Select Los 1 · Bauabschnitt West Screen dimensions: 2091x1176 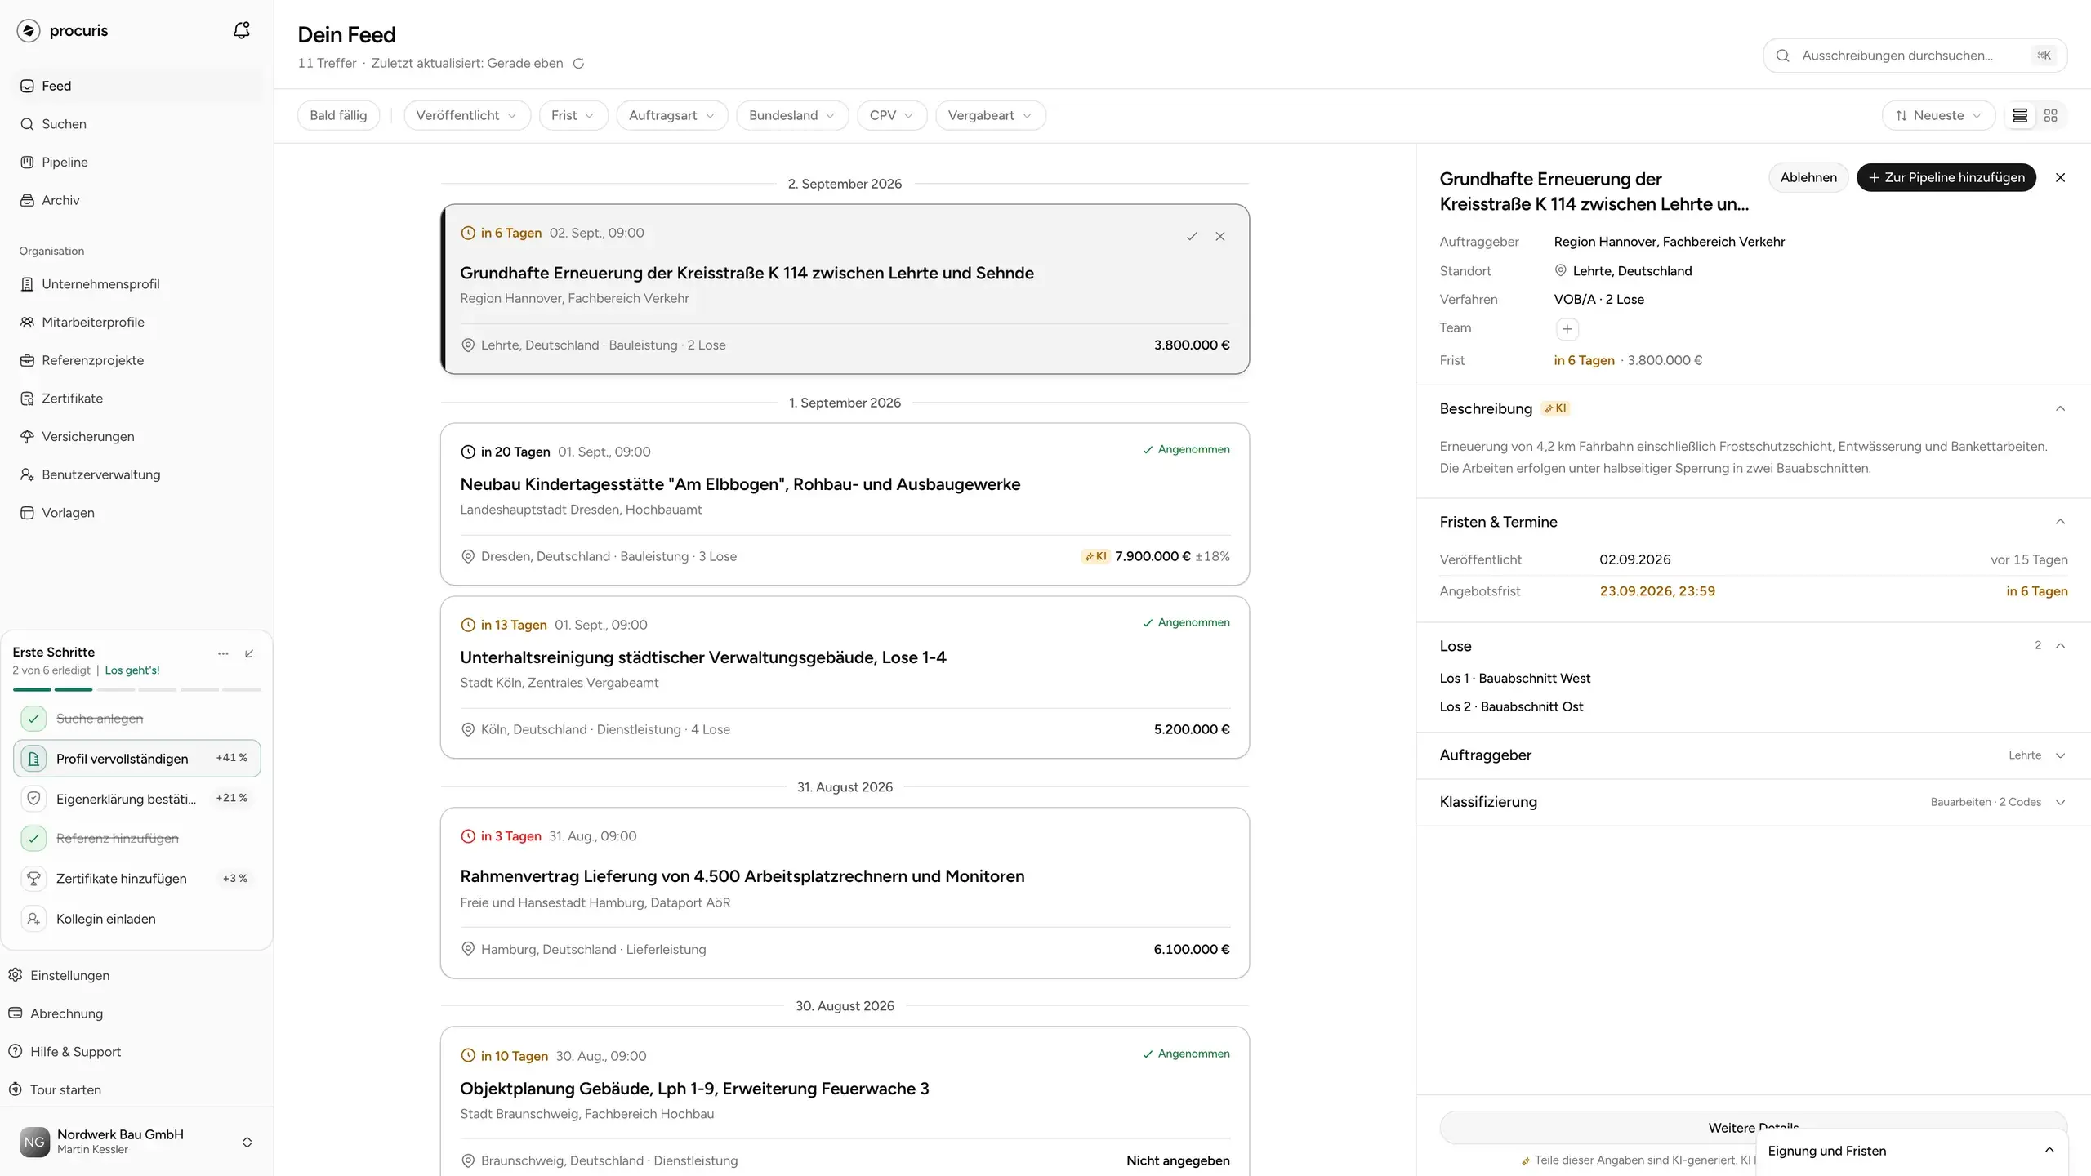(1514, 679)
